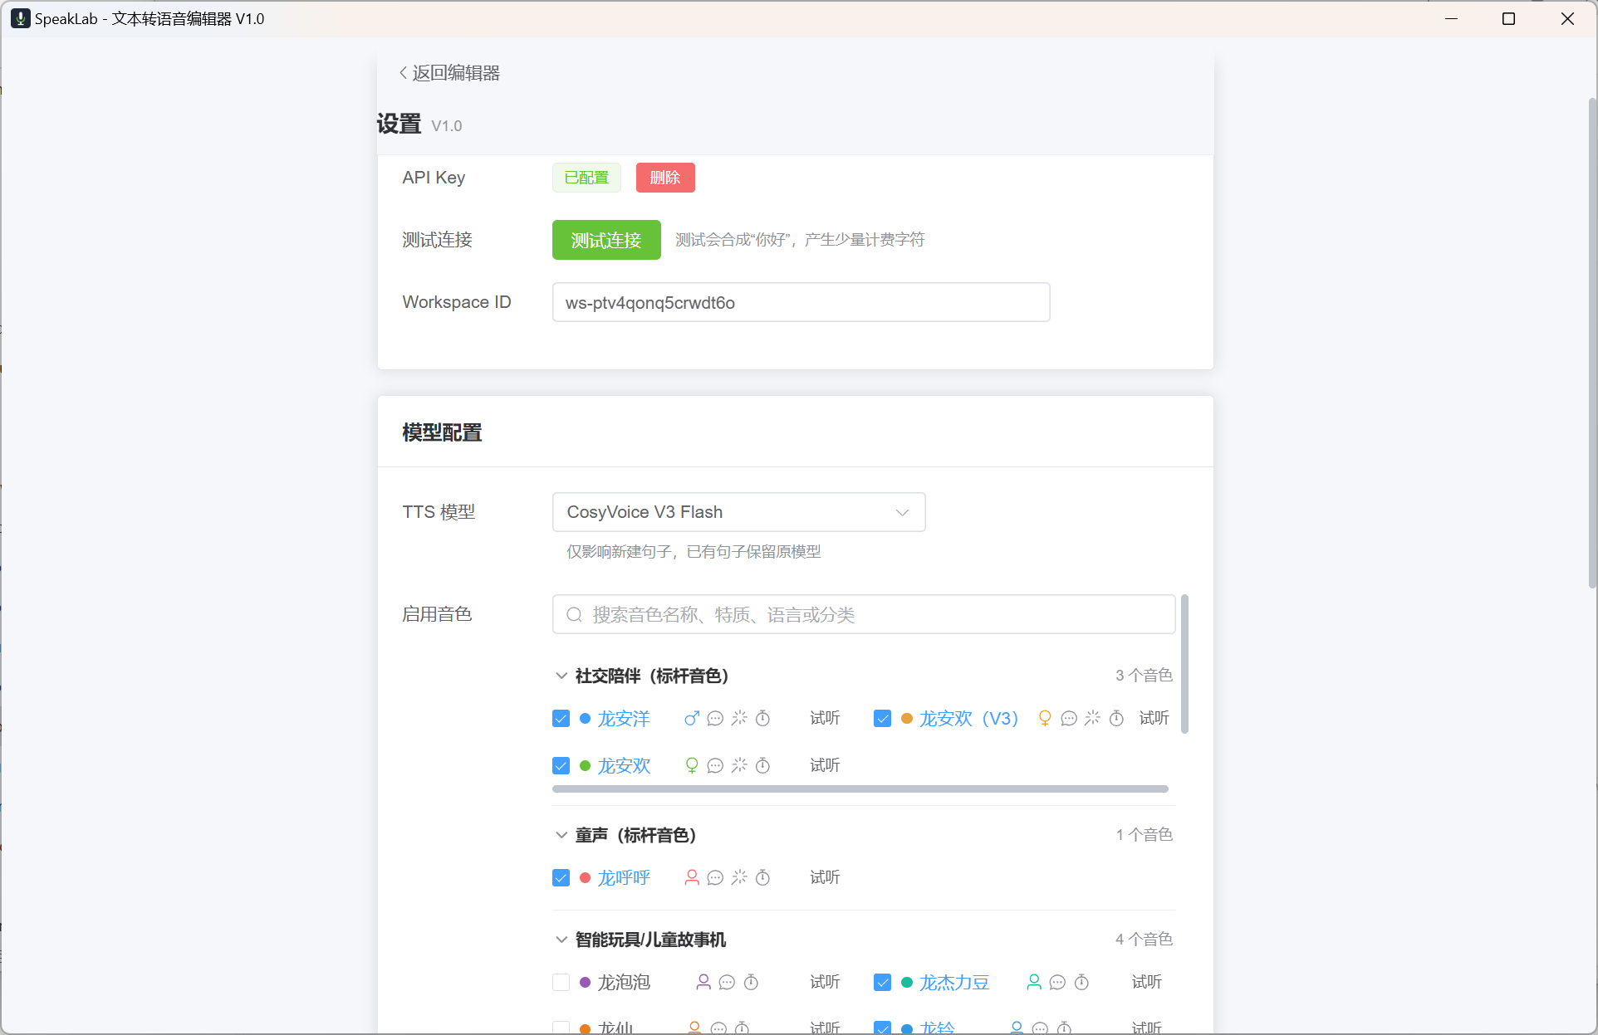The image size is (1598, 1035).
Task: Collapse the 童声（标杆音色）group
Action: click(561, 836)
